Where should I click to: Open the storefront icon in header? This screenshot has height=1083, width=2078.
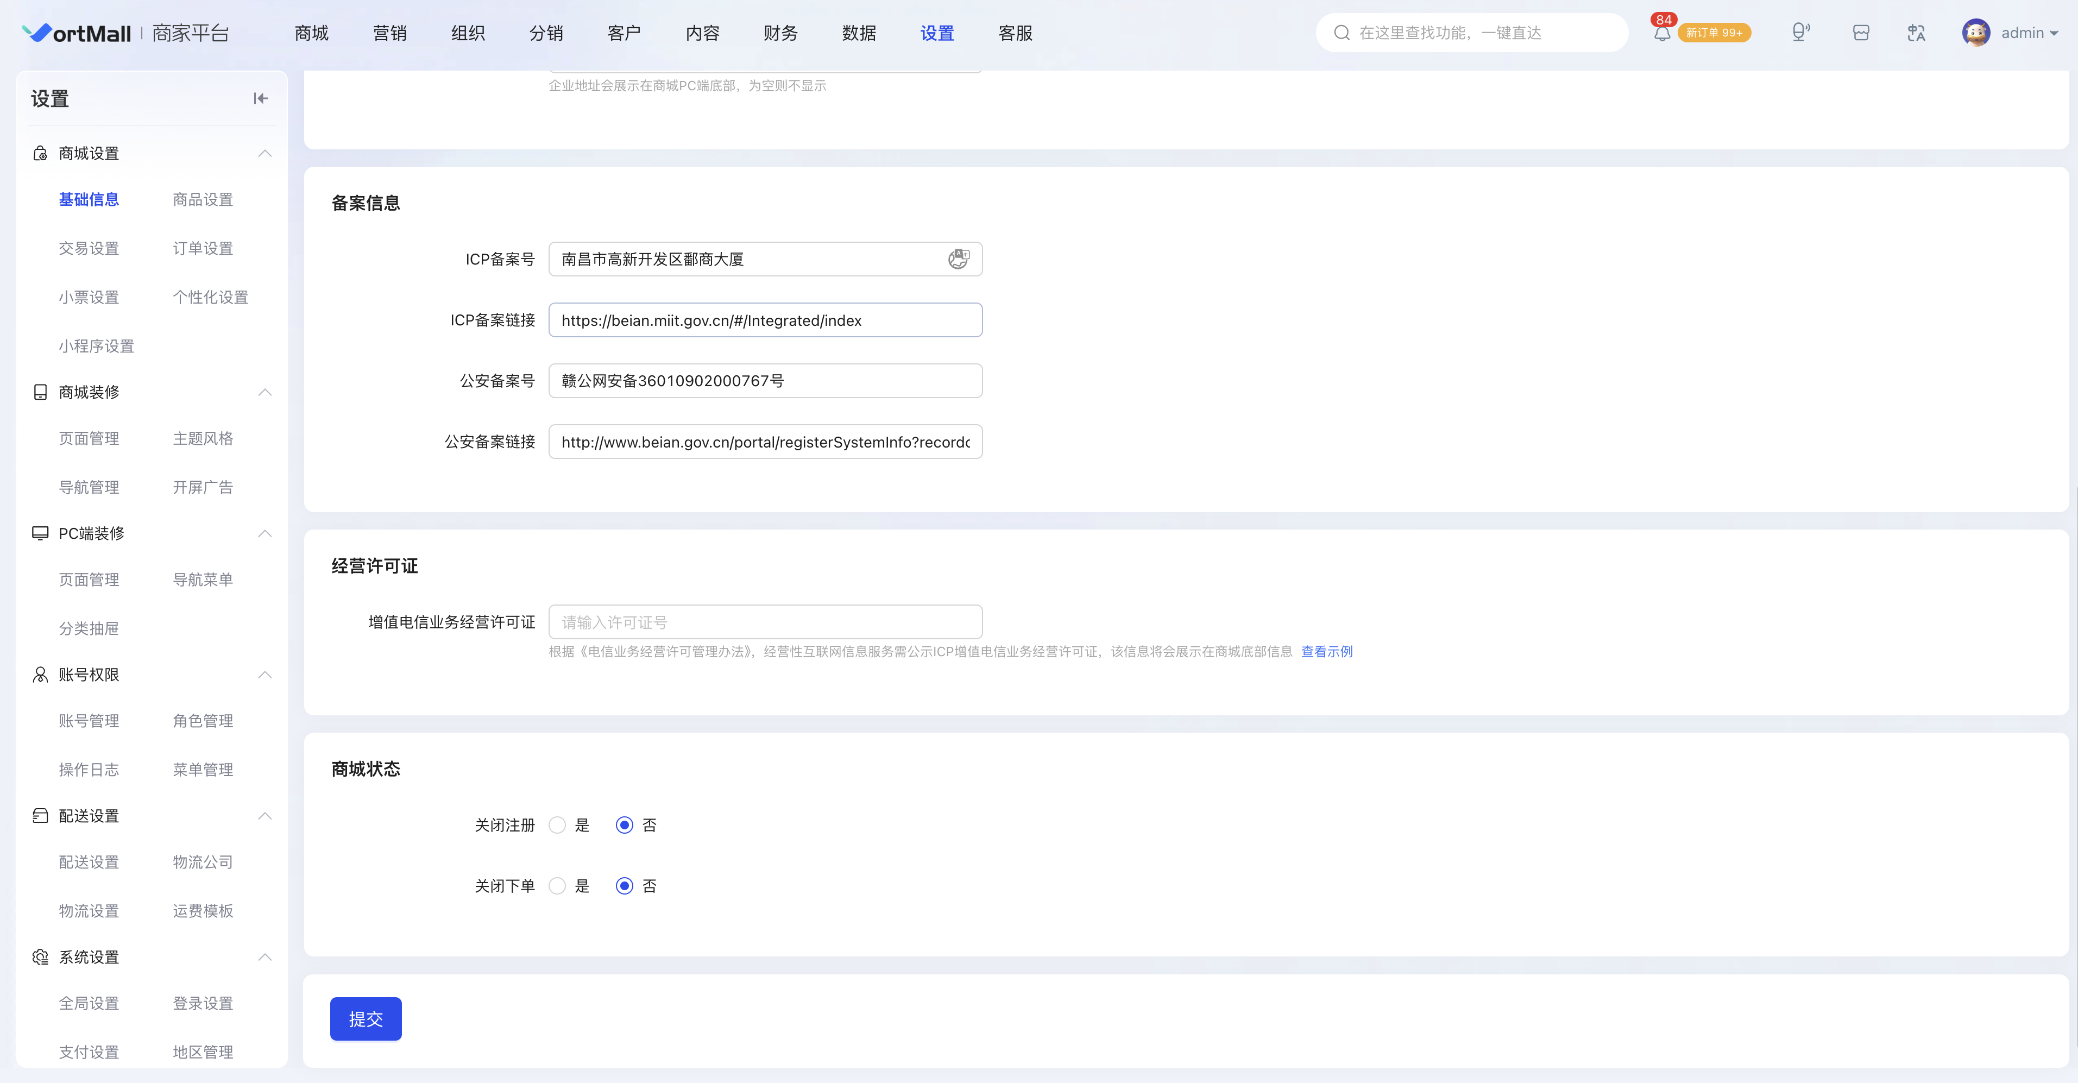(x=1861, y=32)
